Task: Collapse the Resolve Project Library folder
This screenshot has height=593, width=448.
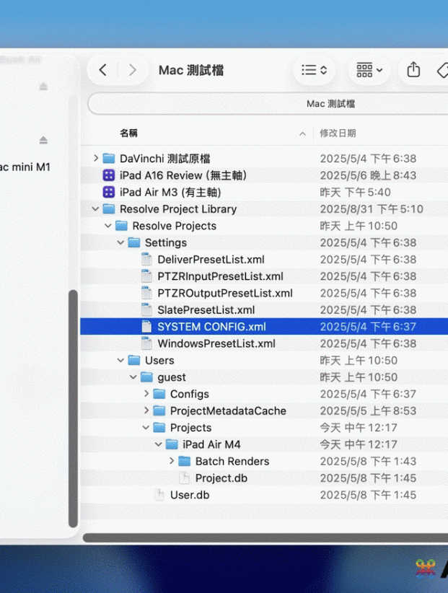Action: 95,209
